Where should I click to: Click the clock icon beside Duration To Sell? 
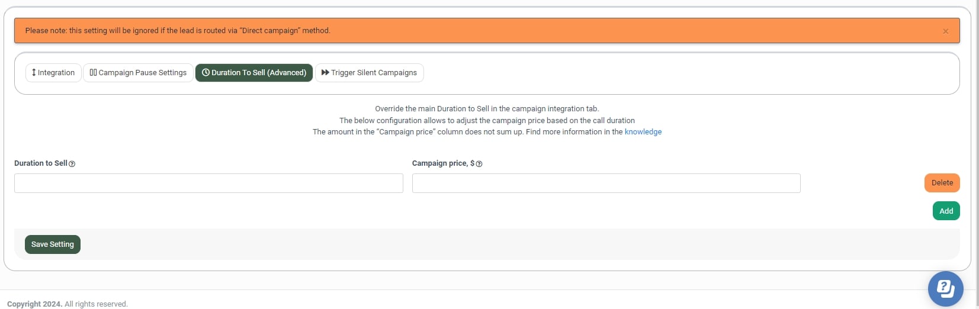click(x=206, y=72)
